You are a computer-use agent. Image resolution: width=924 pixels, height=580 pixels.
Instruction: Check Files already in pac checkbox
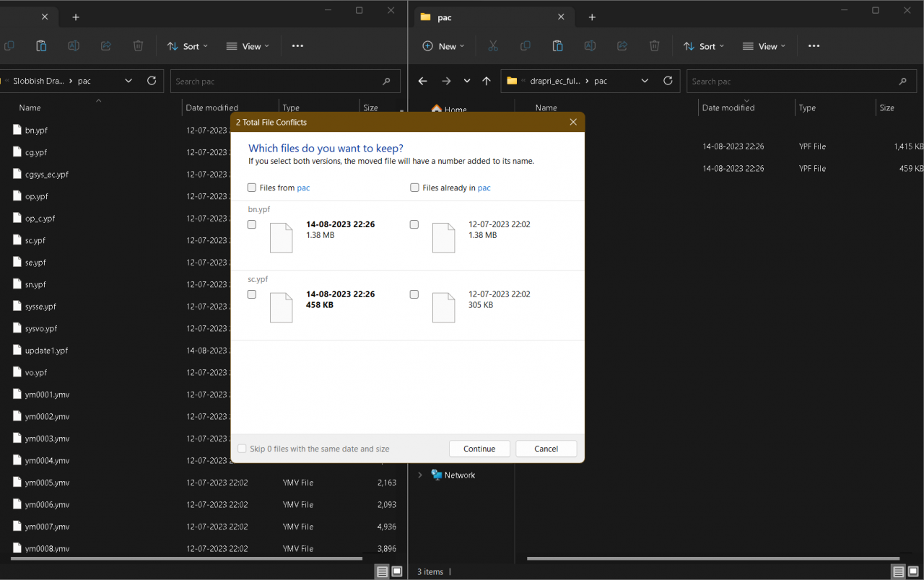click(414, 188)
